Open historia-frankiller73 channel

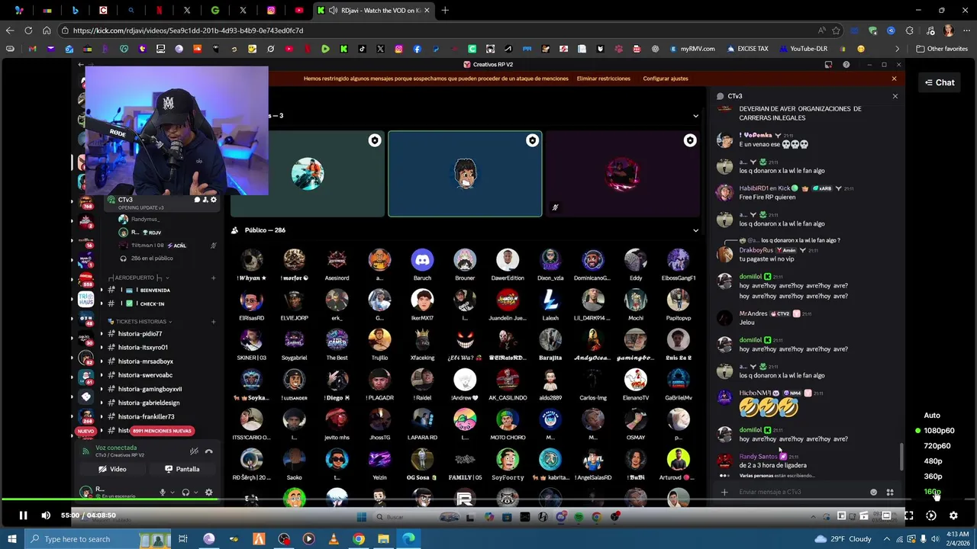[x=146, y=417]
